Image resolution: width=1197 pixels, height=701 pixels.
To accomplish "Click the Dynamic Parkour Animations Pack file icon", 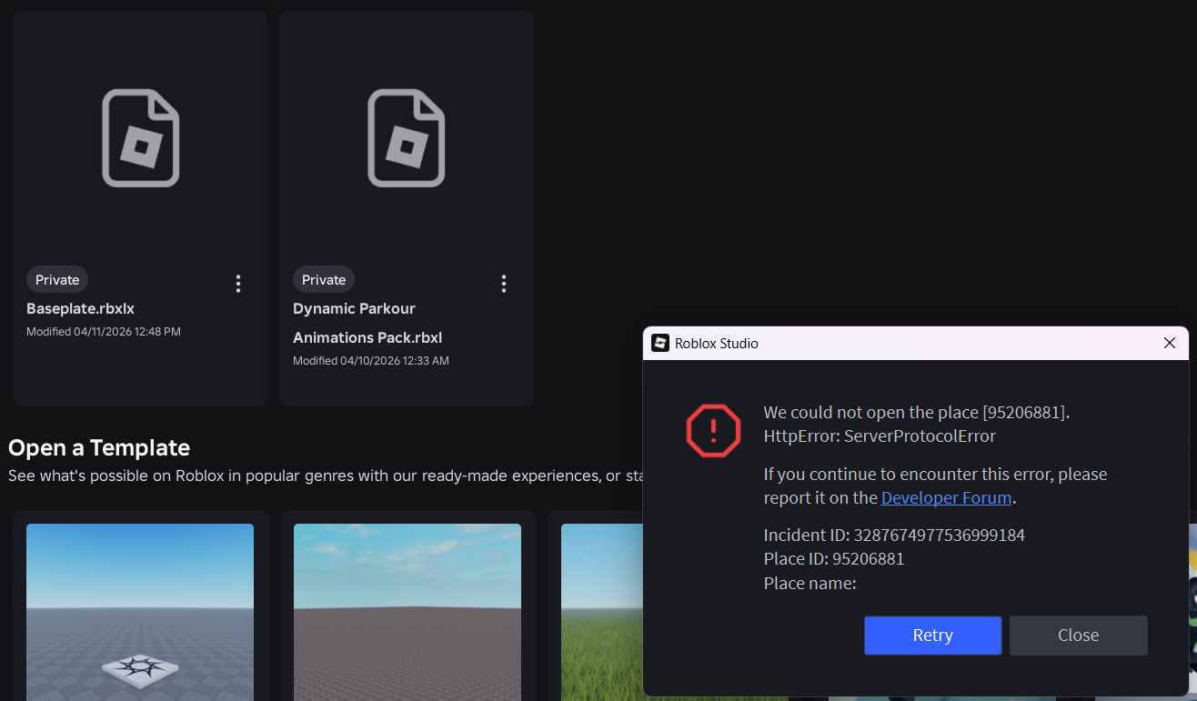I will click(406, 138).
